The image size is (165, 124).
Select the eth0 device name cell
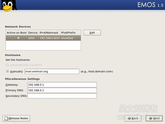(x=31, y=38)
